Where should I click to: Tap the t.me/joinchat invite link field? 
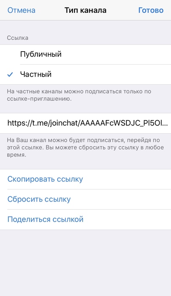click(x=85, y=123)
